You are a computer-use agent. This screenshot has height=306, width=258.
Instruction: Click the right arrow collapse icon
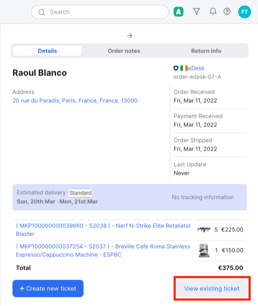130,36
